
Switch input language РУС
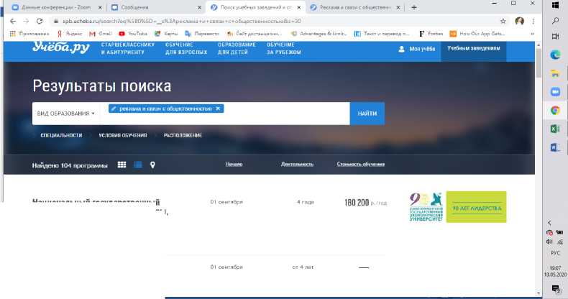[555, 253]
